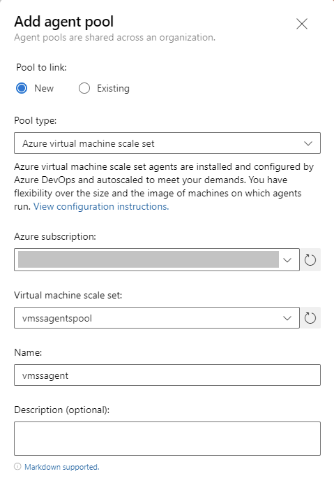Click the Description (optional): label
This screenshot has height=483, width=334.
(x=62, y=410)
